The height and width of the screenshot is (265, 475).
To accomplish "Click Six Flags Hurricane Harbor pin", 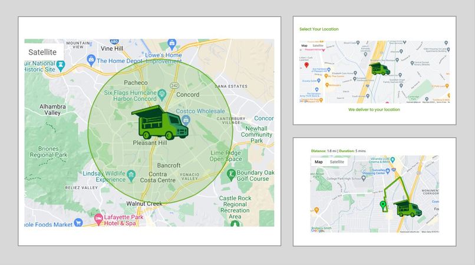I will click(162, 95).
